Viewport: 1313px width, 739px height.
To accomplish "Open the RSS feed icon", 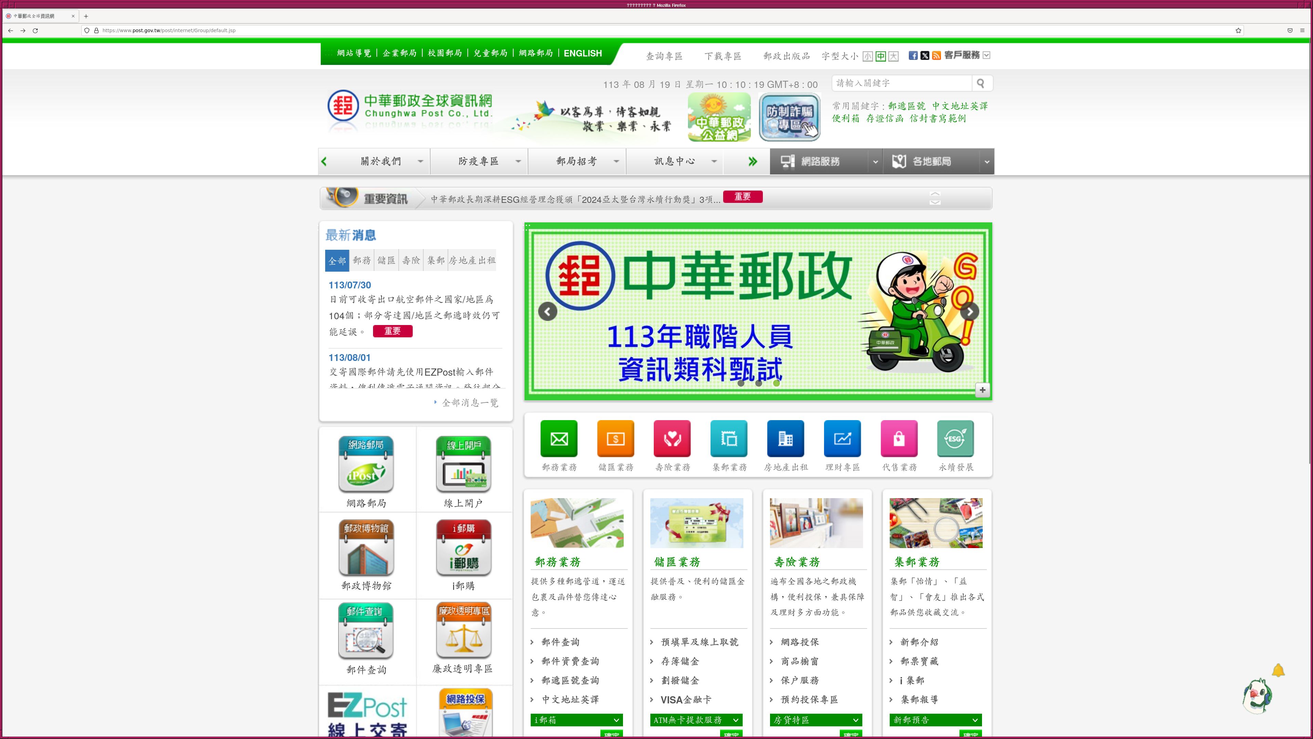I will coord(936,55).
